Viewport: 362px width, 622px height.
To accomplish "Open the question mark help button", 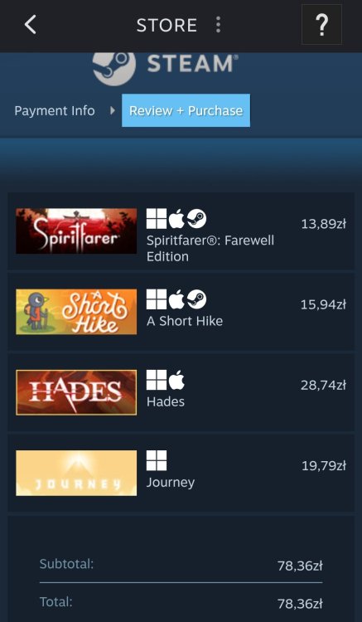I will tap(321, 25).
